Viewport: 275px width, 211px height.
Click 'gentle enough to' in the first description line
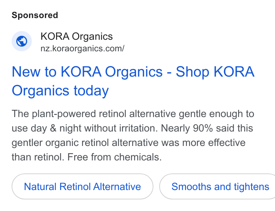click(x=217, y=114)
